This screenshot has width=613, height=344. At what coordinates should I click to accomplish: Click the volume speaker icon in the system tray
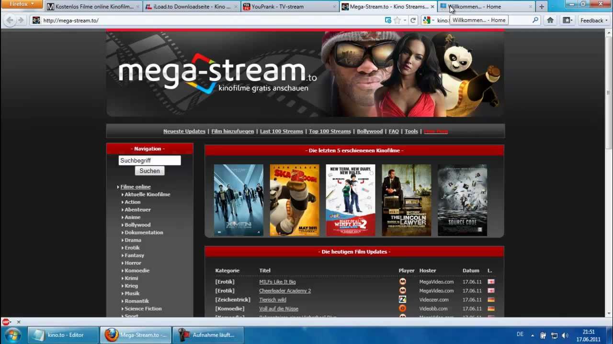click(565, 335)
